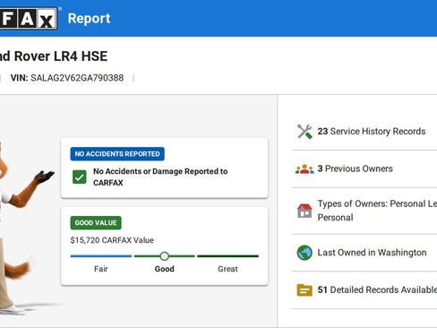Click the Fair label under value bar
Screen dimensions: 437x328
tap(101, 269)
